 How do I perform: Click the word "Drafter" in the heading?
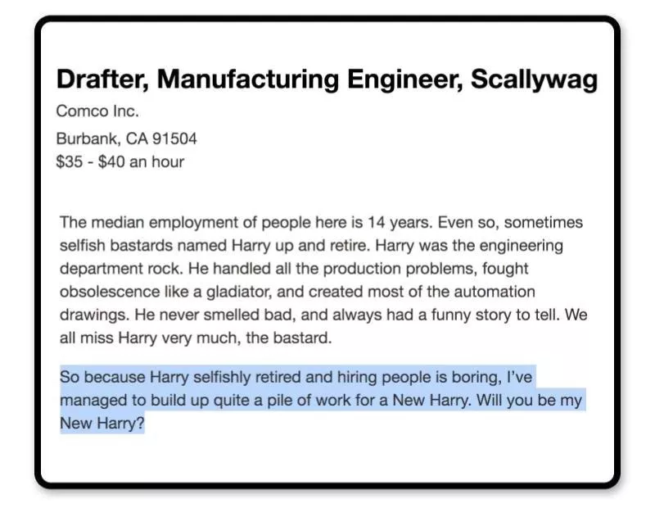pos(102,79)
